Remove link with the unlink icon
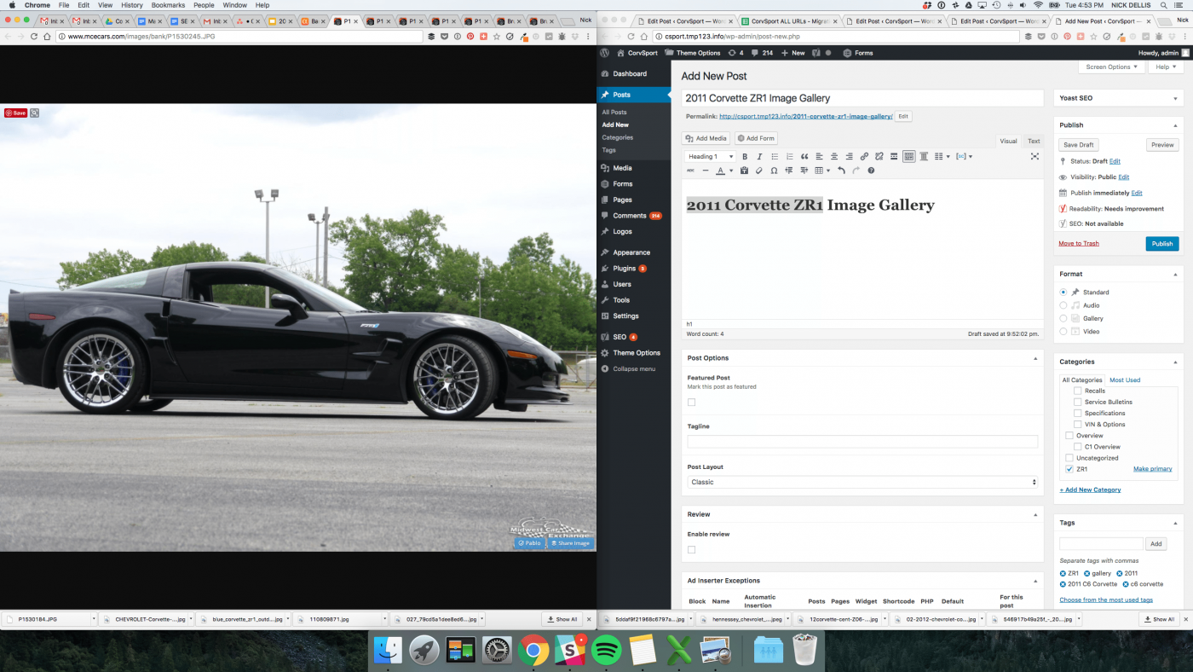Screen dimensions: 1193x672 (x=879, y=157)
